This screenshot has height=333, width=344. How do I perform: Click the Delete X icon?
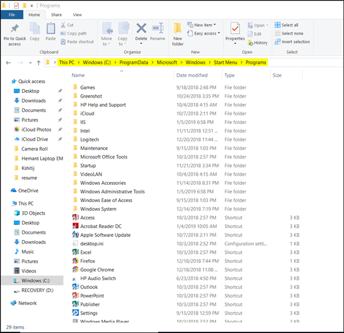(141, 28)
